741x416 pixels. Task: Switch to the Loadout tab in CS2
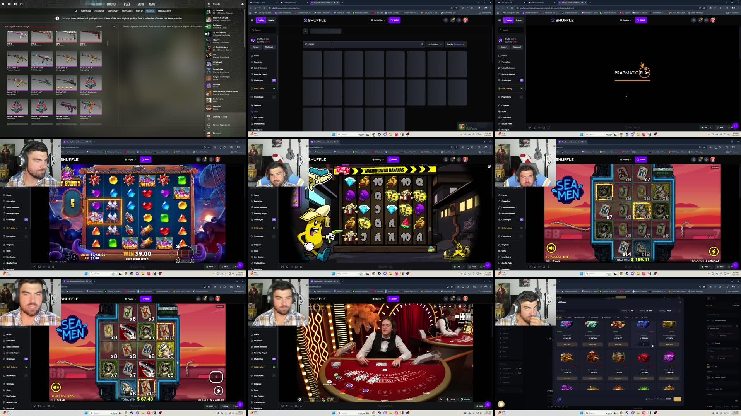click(112, 4)
